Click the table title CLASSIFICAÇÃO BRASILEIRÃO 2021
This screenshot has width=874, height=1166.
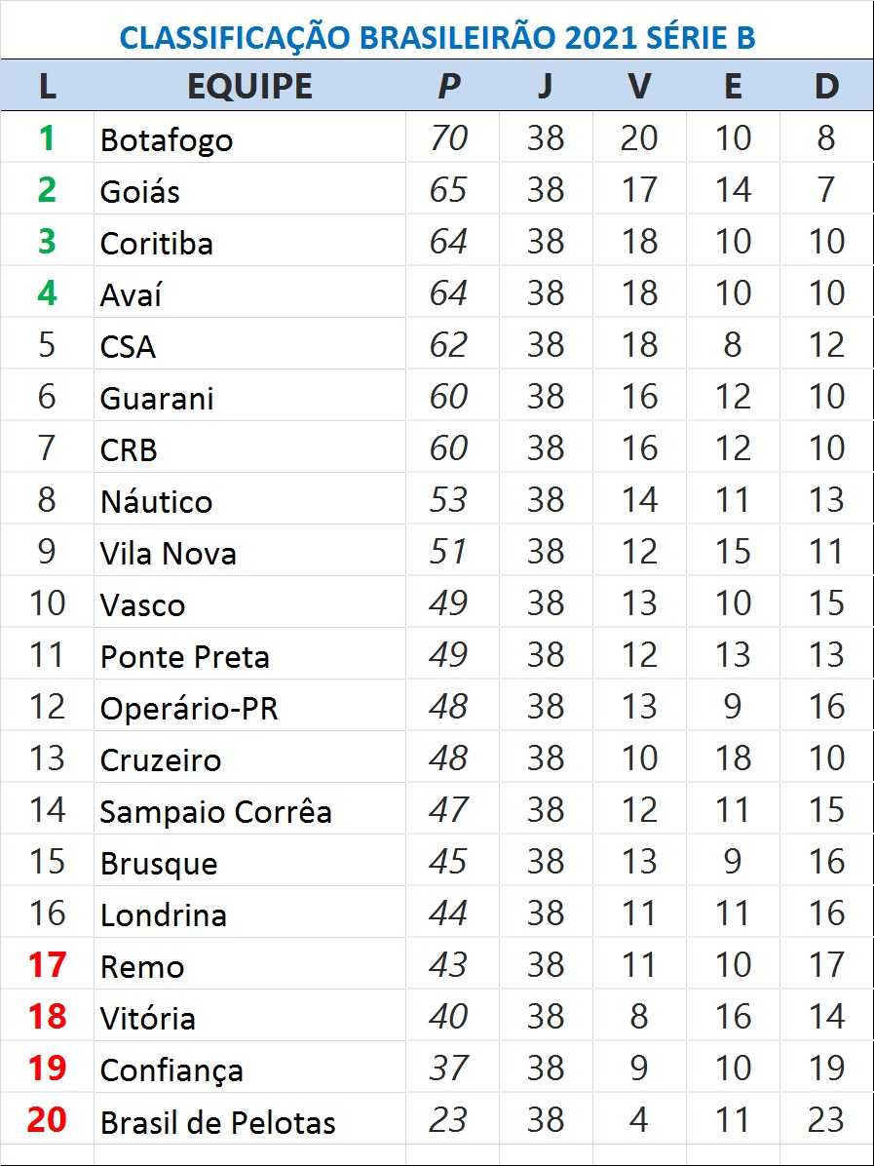click(x=437, y=38)
